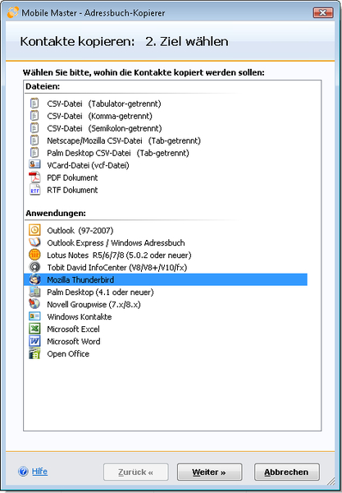Select the Tobit David InfoCenter icon
This screenshot has height=493, width=342.
click(34, 267)
